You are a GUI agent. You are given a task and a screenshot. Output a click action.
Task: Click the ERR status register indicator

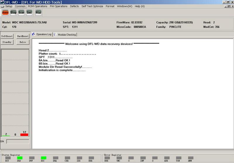(x=91, y=158)
